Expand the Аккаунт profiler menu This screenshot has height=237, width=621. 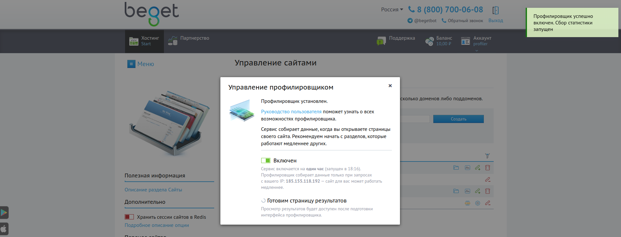[x=476, y=41]
